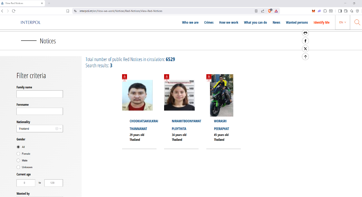Click the search magnifier icon in header
Screen dimensions: 362x197
(357, 22)
